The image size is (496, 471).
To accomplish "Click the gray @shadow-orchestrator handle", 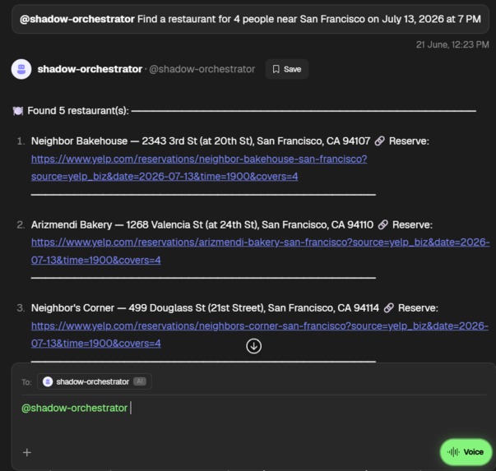I will coord(202,69).
